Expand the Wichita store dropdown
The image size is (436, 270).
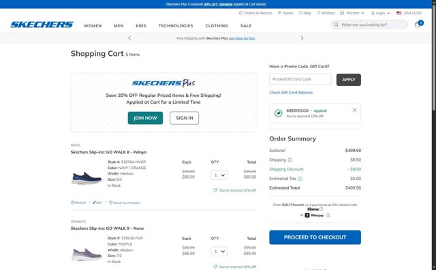(x=352, y=13)
